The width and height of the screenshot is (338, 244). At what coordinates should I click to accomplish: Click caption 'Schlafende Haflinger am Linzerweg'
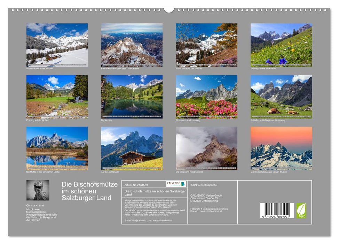(x=268, y=120)
